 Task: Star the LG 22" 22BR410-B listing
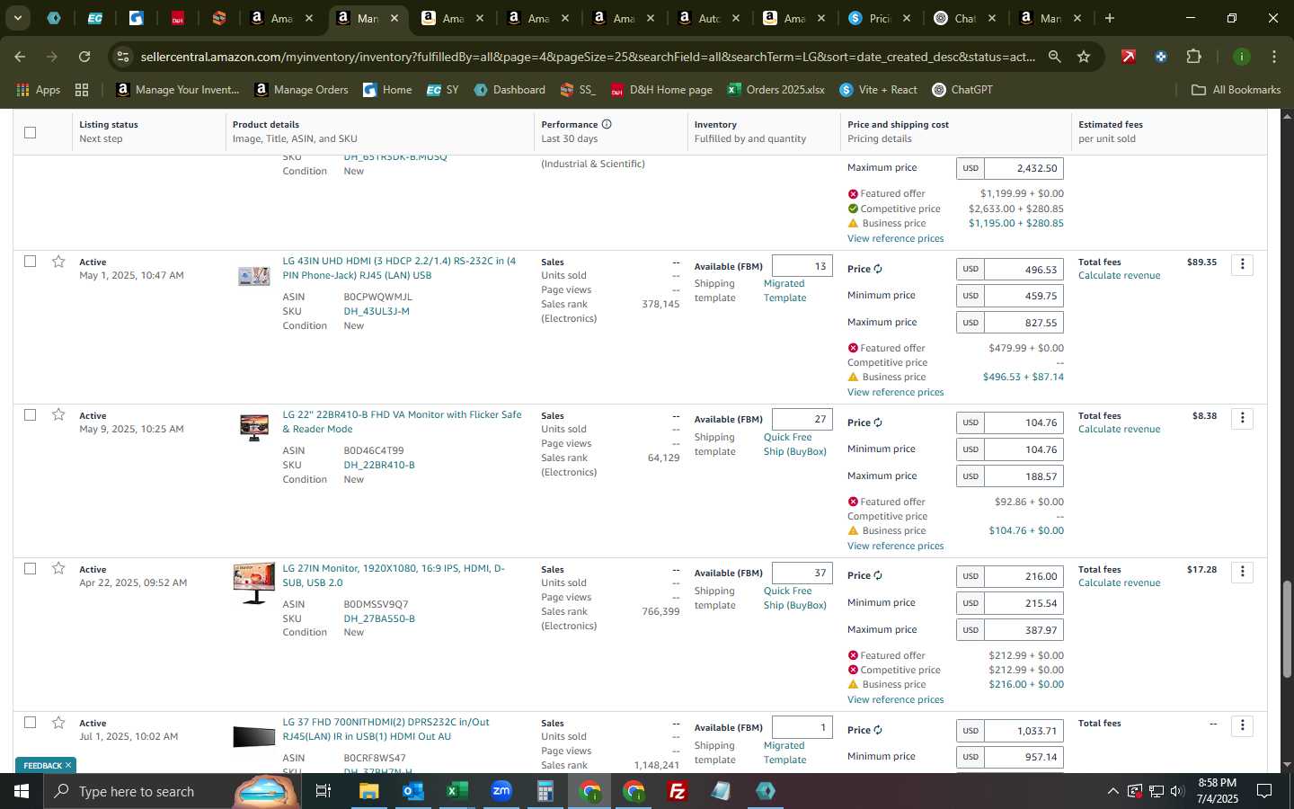tap(58, 414)
